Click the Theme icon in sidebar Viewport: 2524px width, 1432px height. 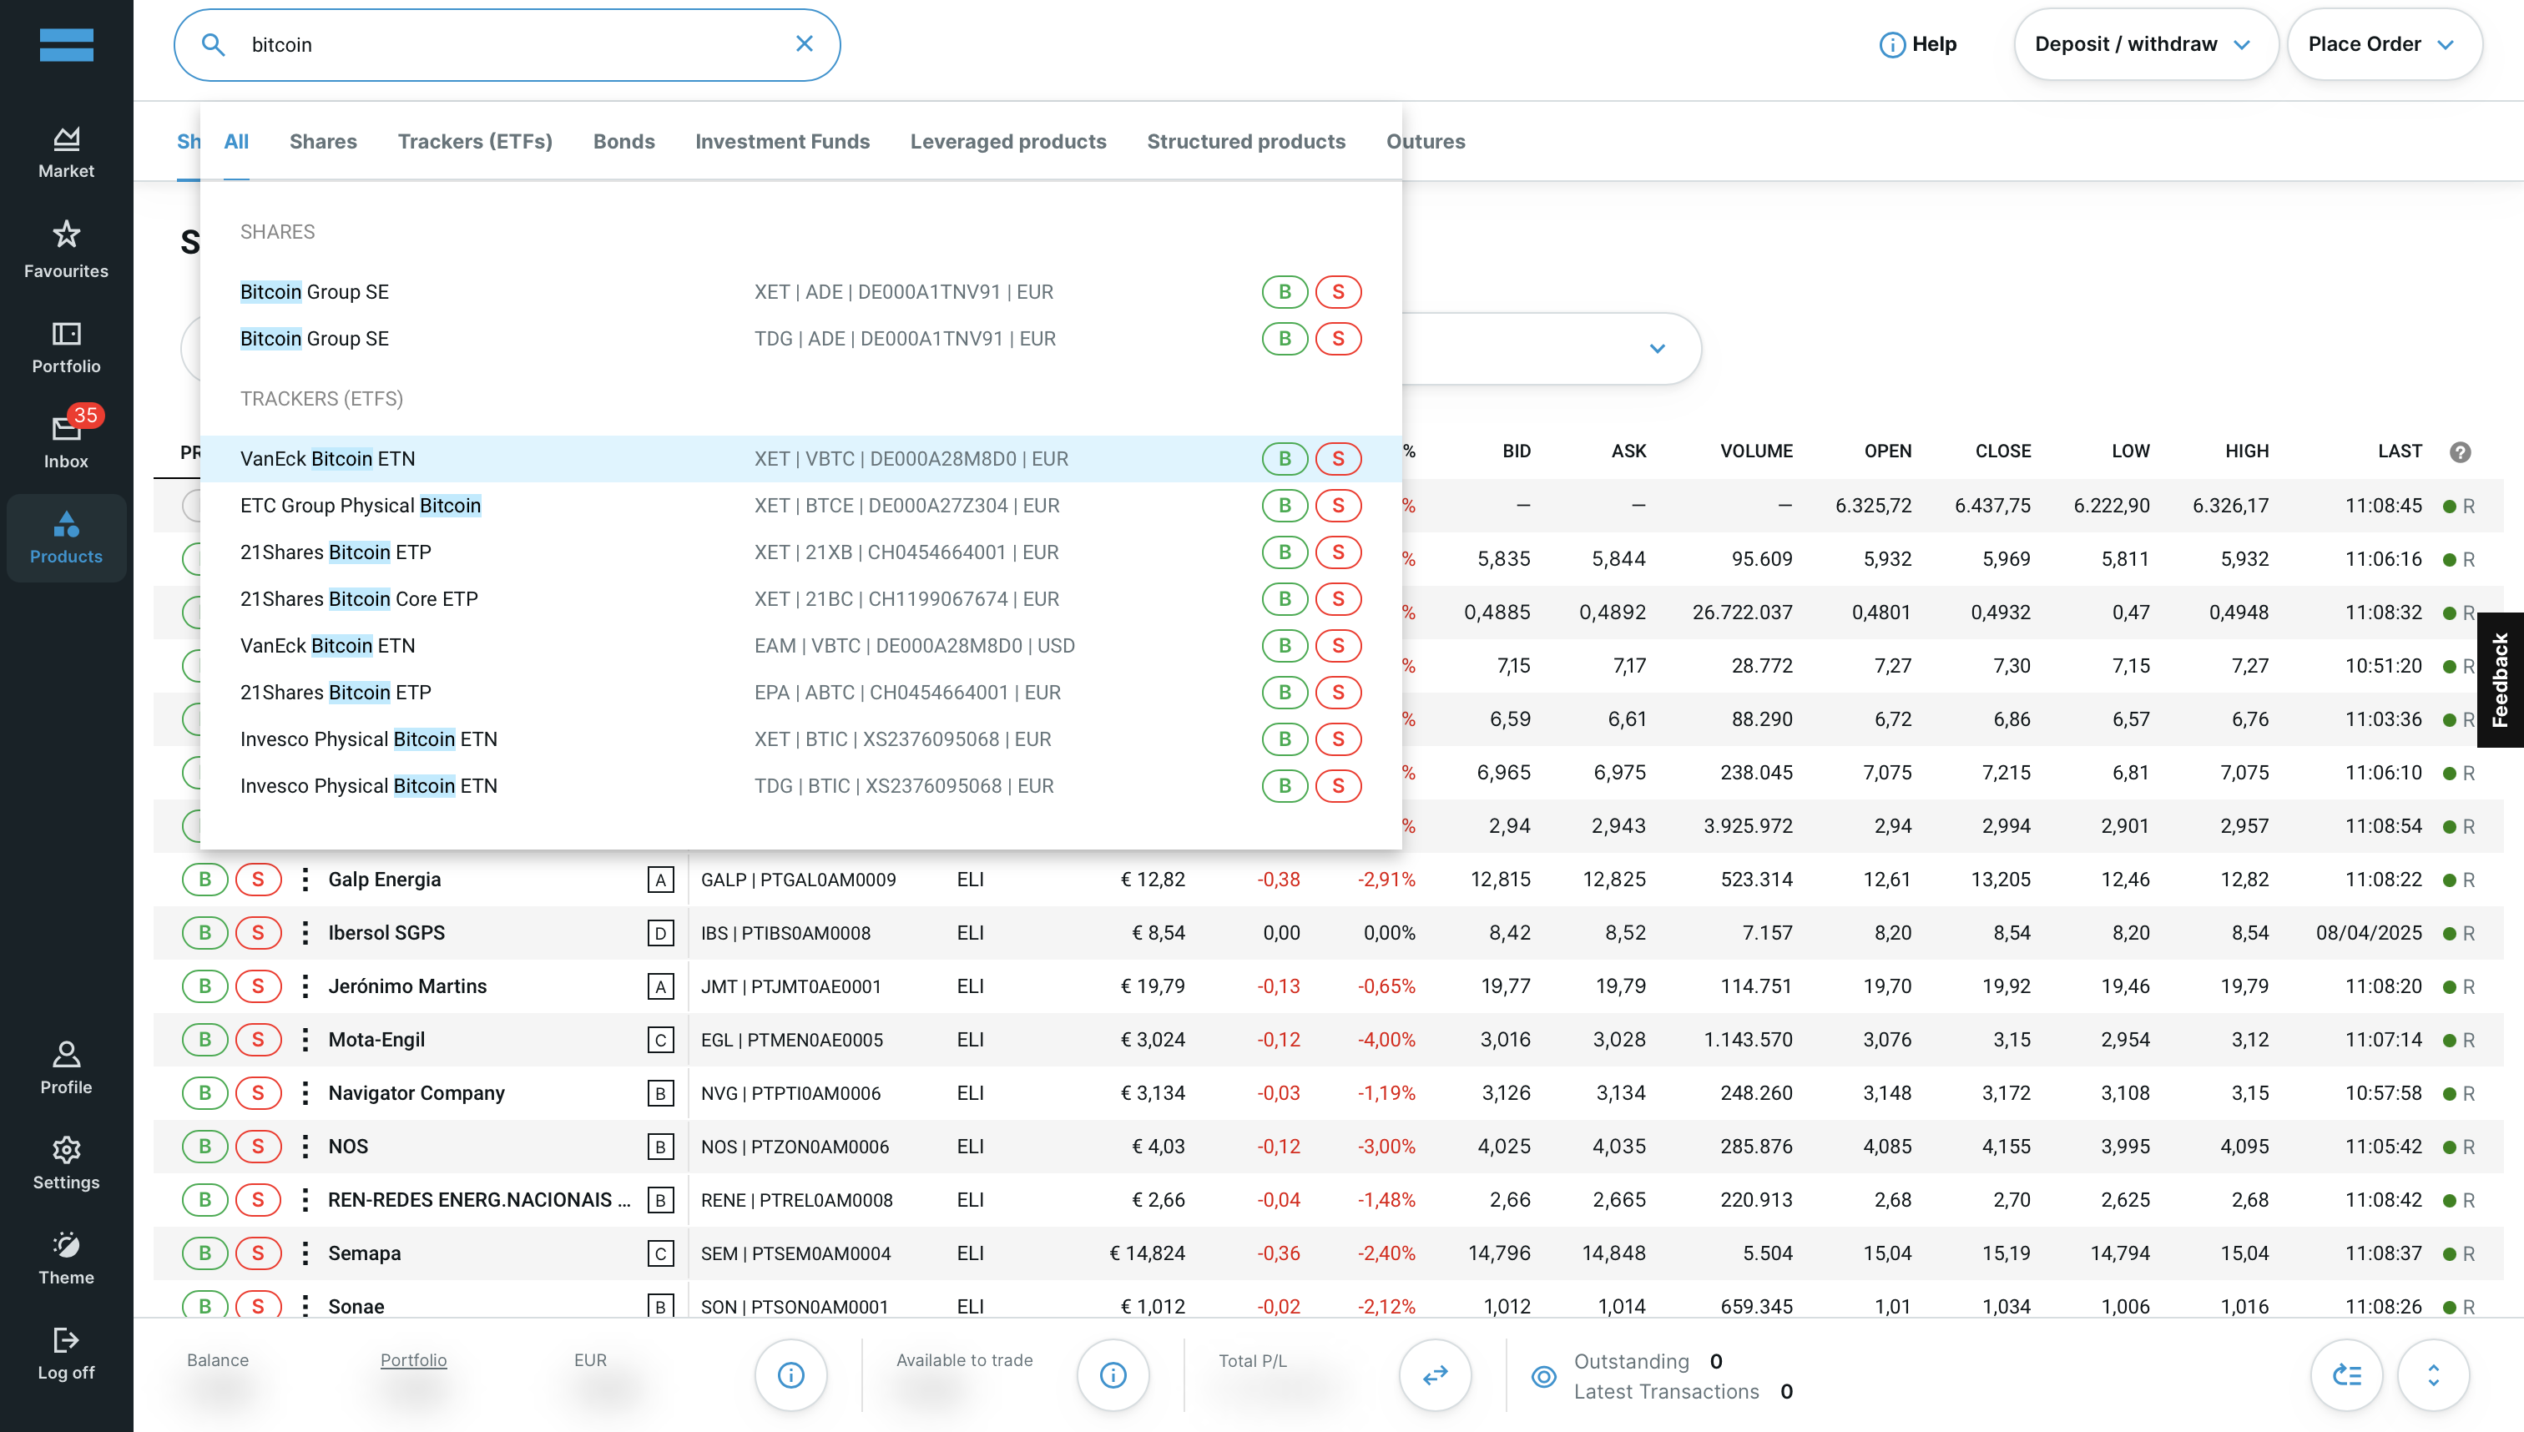pyautogui.click(x=66, y=1258)
